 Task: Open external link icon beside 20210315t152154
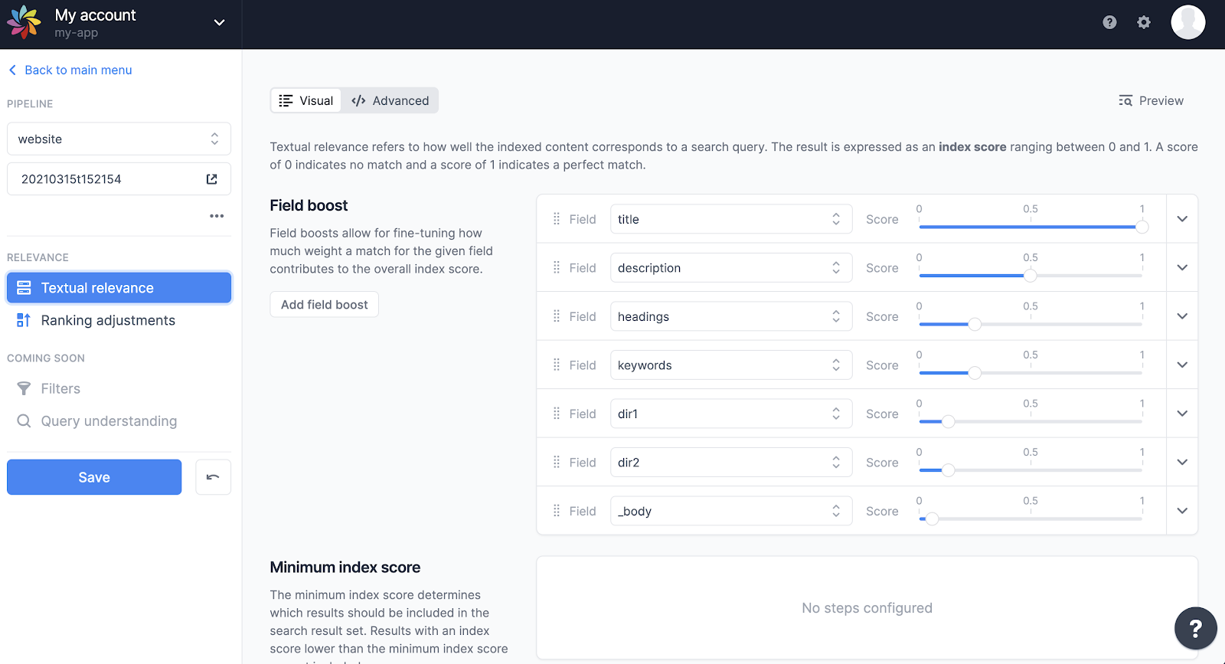point(212,179)
